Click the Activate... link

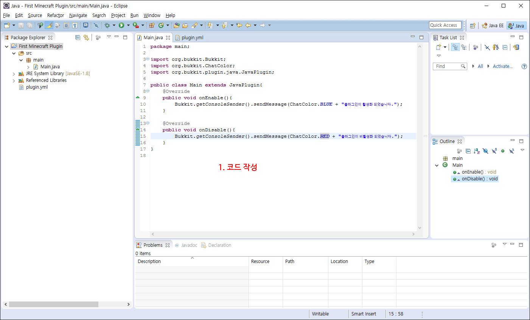503,66
